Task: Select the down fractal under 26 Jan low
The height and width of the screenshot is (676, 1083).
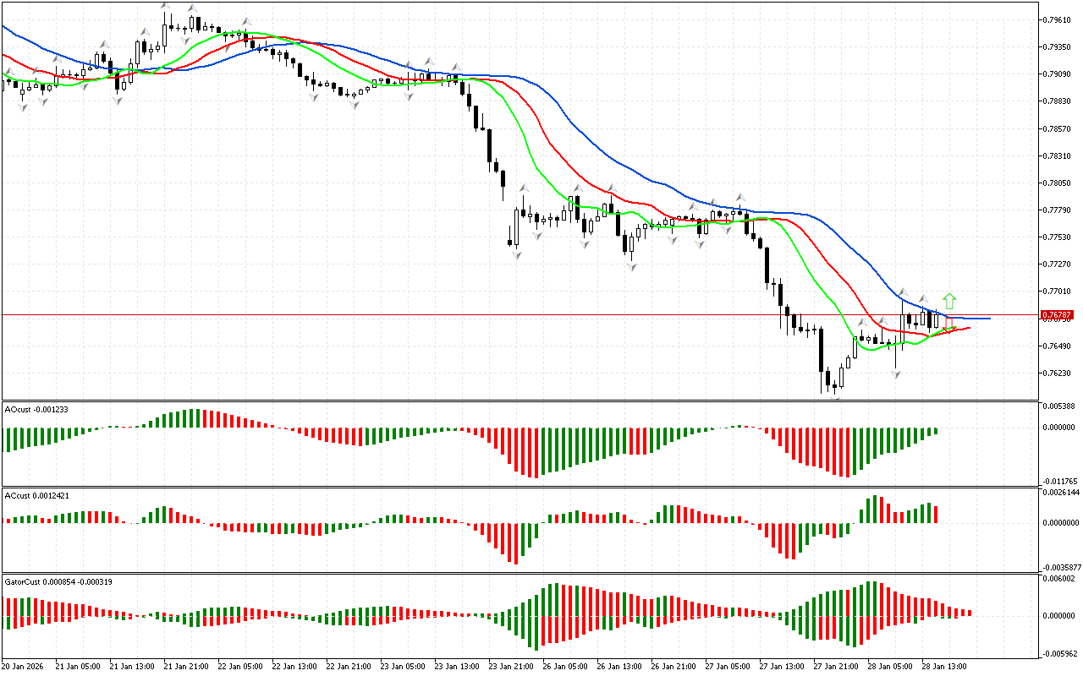Action: tap(631, 266)
